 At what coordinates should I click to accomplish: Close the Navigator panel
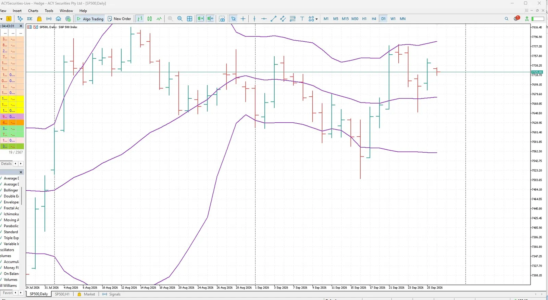click(21, 172)
